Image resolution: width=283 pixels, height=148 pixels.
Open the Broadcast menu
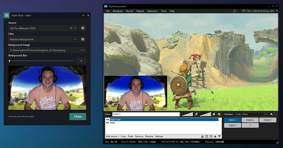click(x=118, y=11)
